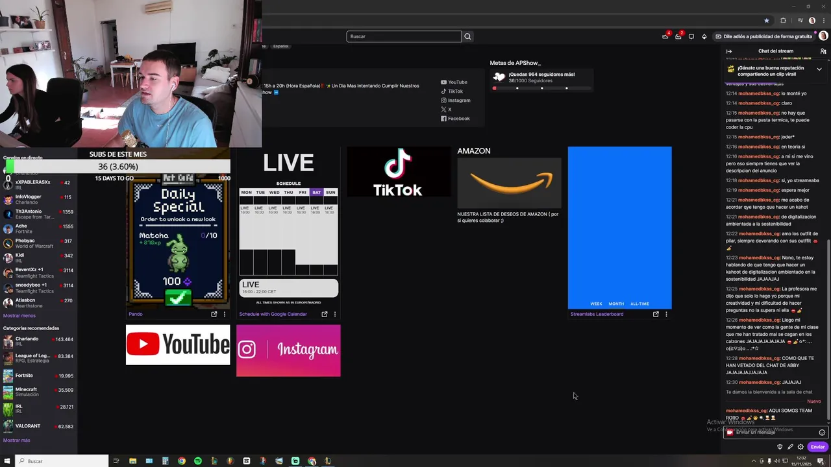Open InfoVlogger channel in sidebar
Viewport: 831px width, 467px height.
tap(38, 199)
